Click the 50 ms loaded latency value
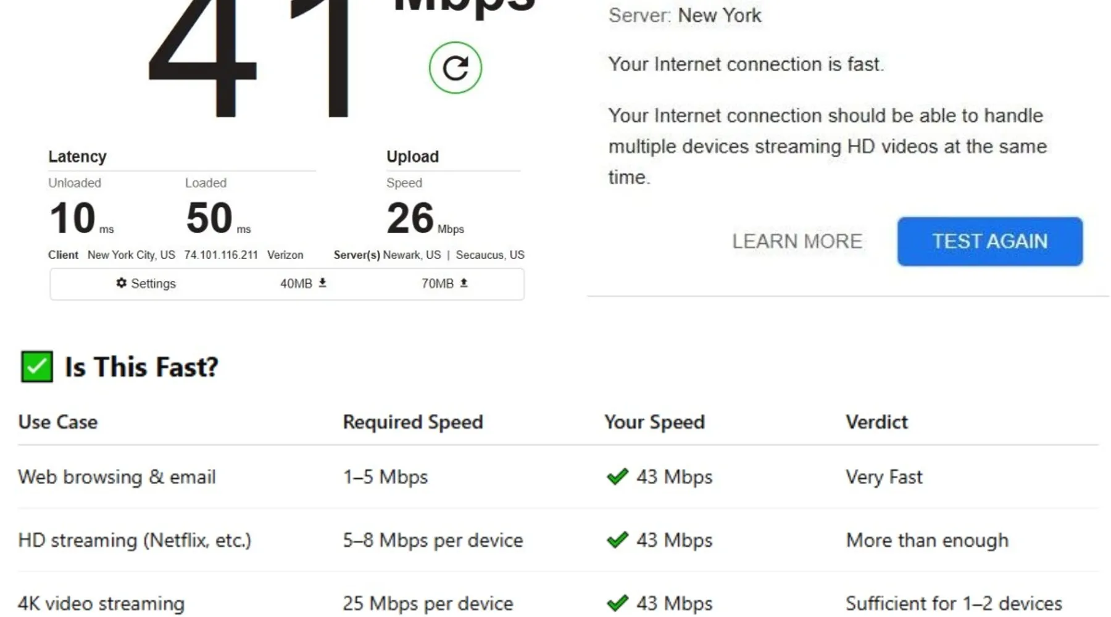Screen dimensions: 1111x617 [x=210, y=218]
